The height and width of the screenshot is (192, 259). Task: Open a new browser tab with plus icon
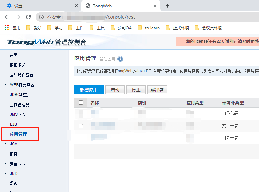point(168,6)
